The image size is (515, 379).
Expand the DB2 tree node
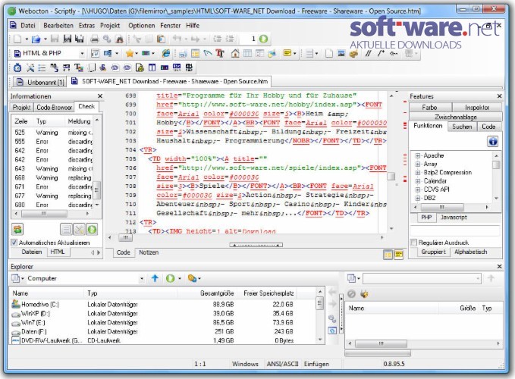point(417,198)
